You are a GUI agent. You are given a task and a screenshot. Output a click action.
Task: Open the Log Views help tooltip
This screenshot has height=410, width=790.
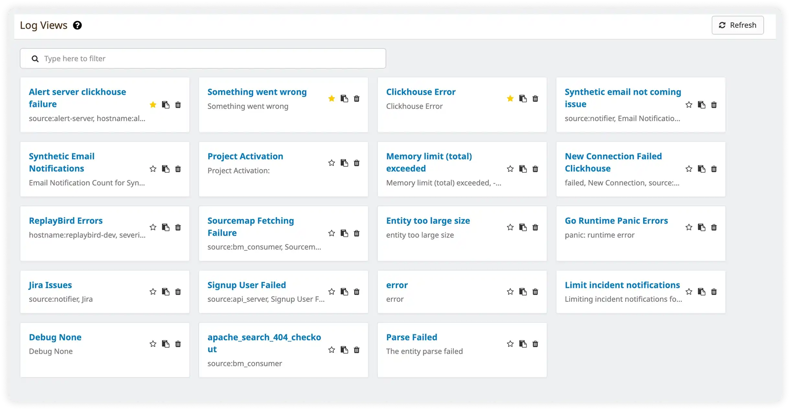(77, 25)
